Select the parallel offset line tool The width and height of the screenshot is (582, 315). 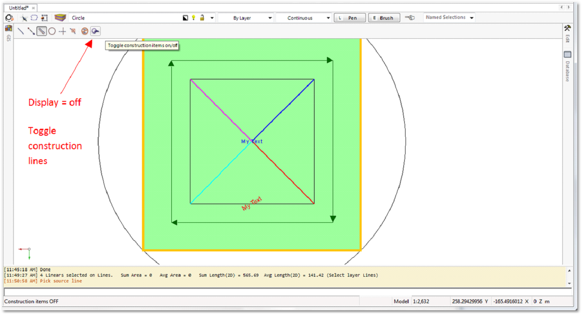point(42,31)
